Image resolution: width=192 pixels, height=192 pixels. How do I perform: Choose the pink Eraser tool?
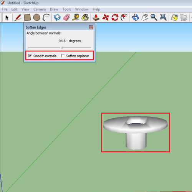click(x=66, y=17)
